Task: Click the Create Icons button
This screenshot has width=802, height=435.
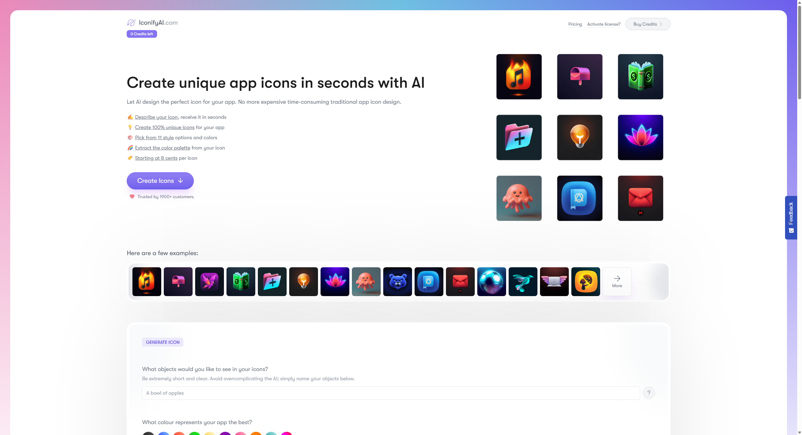Action: tap(160, 181)
